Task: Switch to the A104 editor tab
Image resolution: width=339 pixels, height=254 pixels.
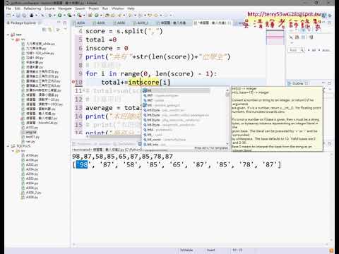Action: pos(81,23)
